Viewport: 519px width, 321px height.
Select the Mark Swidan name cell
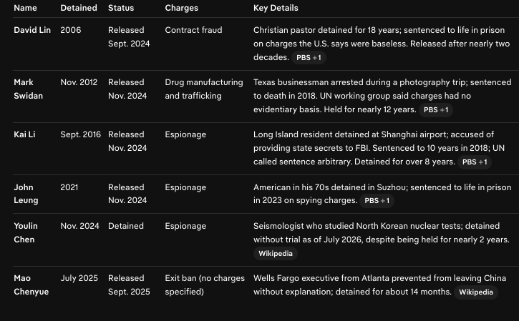[x=28, y=89]
